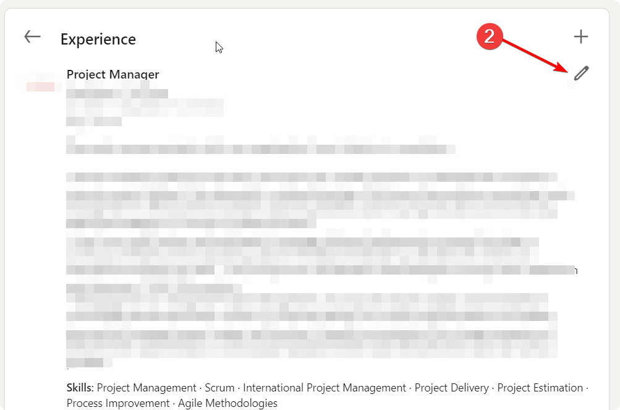Select the International Project Management skill

pyautogui.click(x=325, y=388)
